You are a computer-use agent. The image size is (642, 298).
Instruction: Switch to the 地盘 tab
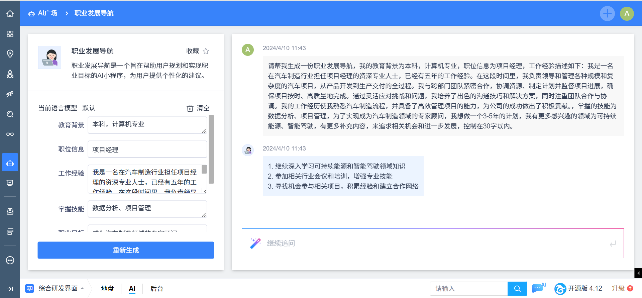pos(107,289)
